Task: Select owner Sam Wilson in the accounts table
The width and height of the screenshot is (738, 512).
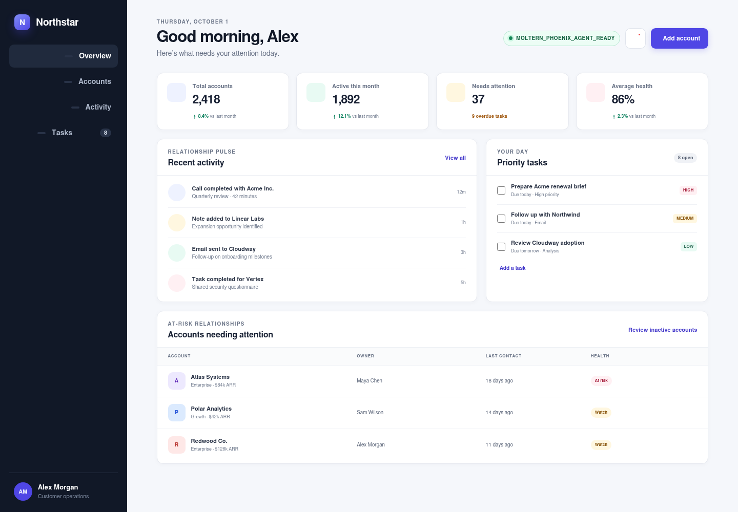Action: (370, 413)
